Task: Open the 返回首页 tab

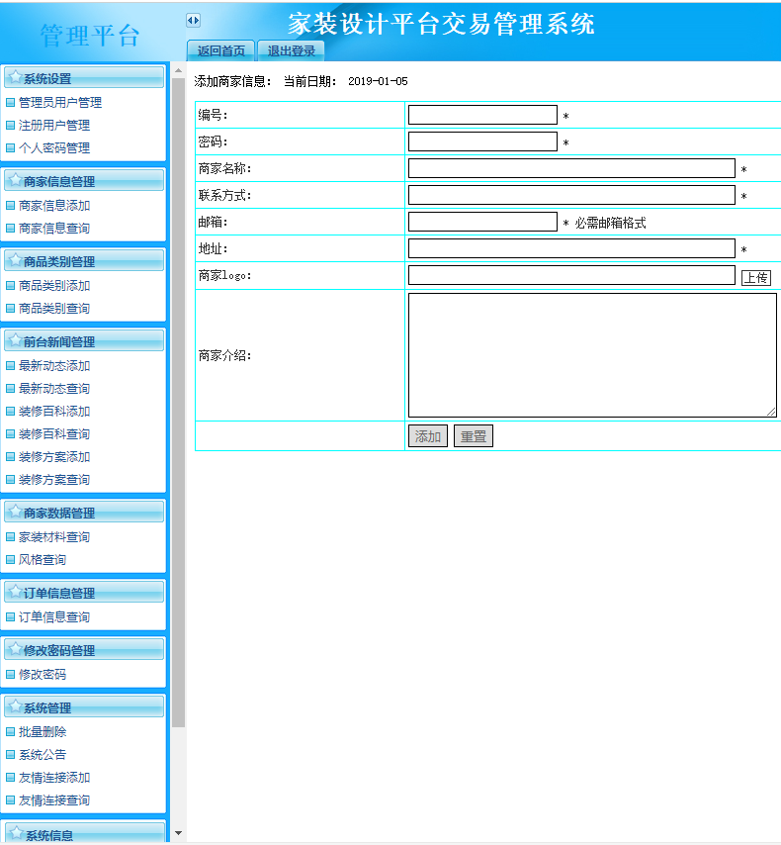Action: click(220, 50)
